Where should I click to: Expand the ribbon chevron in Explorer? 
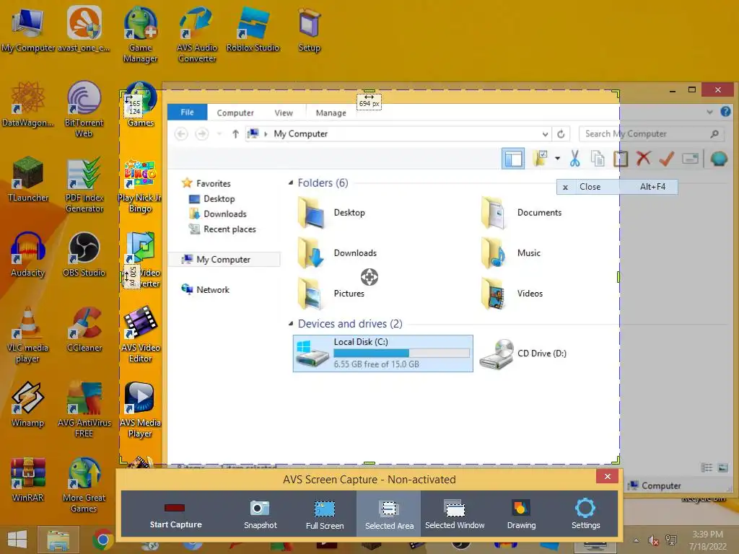click(x=710, y=112)
